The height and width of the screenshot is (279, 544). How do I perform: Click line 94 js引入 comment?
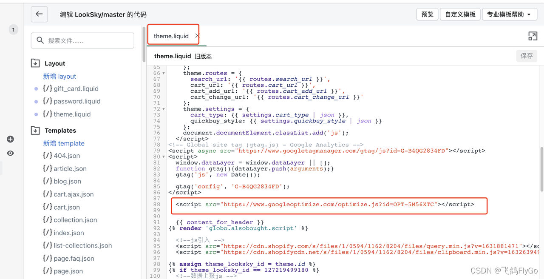(x=200, y=240)
